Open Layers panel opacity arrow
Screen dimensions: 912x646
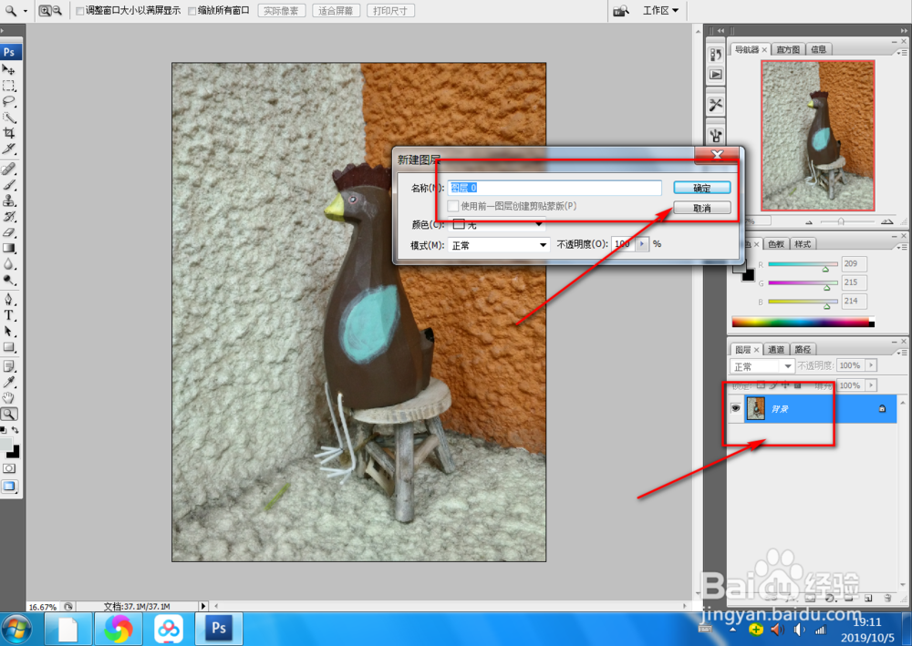pyautogui.click(x=871, y=365)
